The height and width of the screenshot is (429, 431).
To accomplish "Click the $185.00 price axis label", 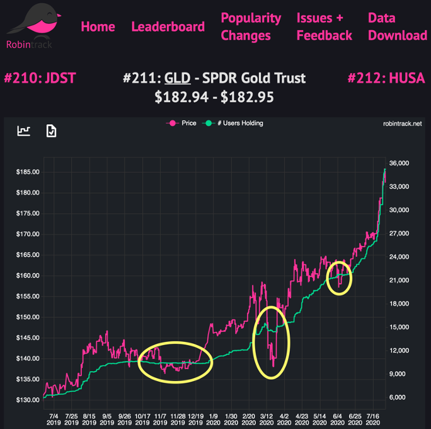I will pyautogui.click(x=28, y=172).
